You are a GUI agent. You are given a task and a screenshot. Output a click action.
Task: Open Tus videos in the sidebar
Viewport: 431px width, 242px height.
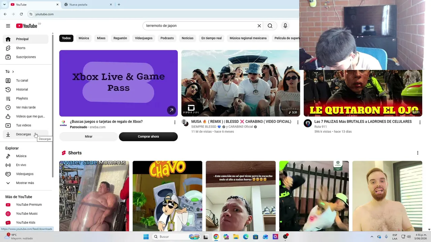tap(26, 125)
